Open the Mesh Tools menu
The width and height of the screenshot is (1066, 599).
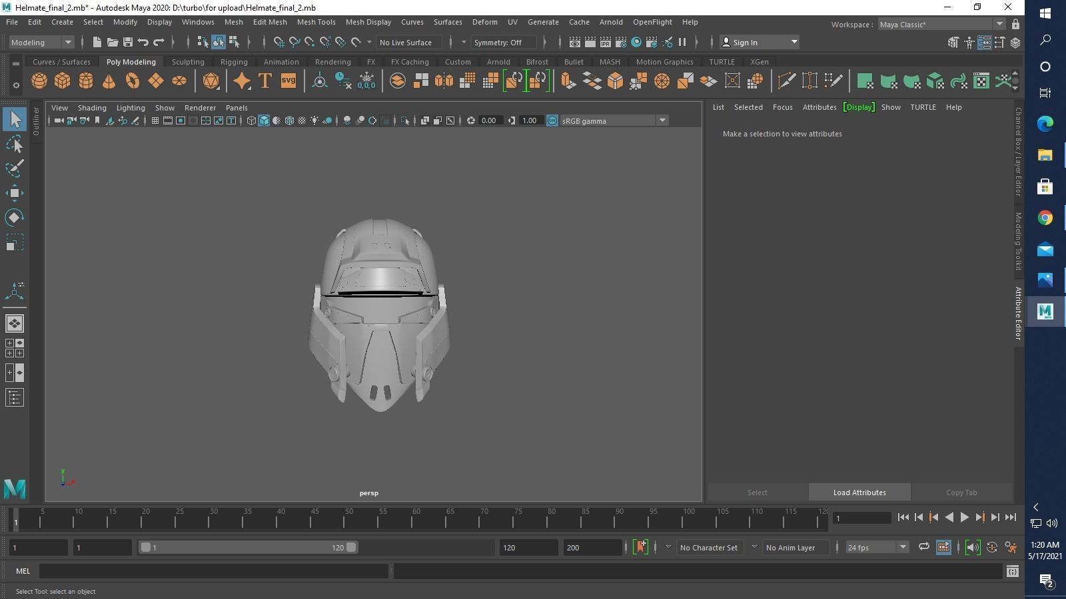click(316, 22)
